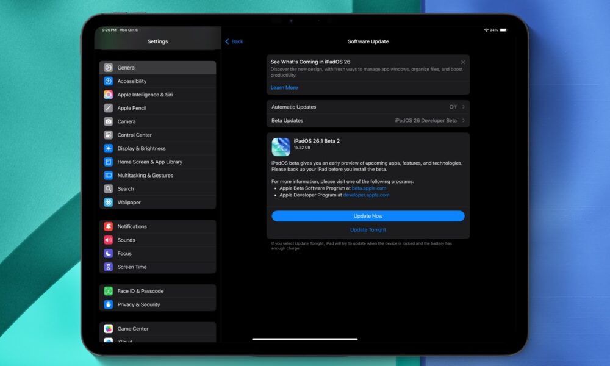Open Beta Updates selection chevron
Screen dimensions: 610x366
pyautogui.click(x=463, y=120)
